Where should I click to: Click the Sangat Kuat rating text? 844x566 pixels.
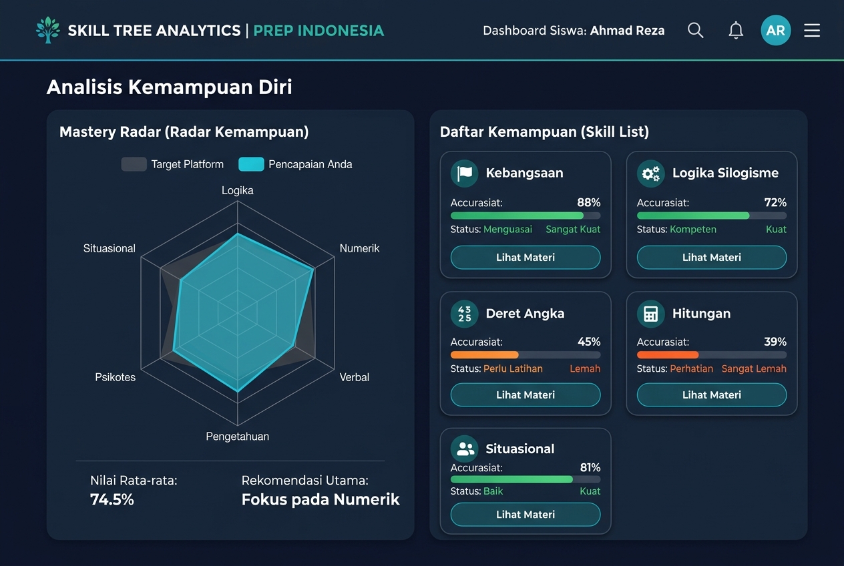click(573, 229)
